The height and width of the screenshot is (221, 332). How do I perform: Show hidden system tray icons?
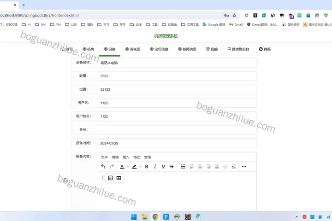coord(296,217)
